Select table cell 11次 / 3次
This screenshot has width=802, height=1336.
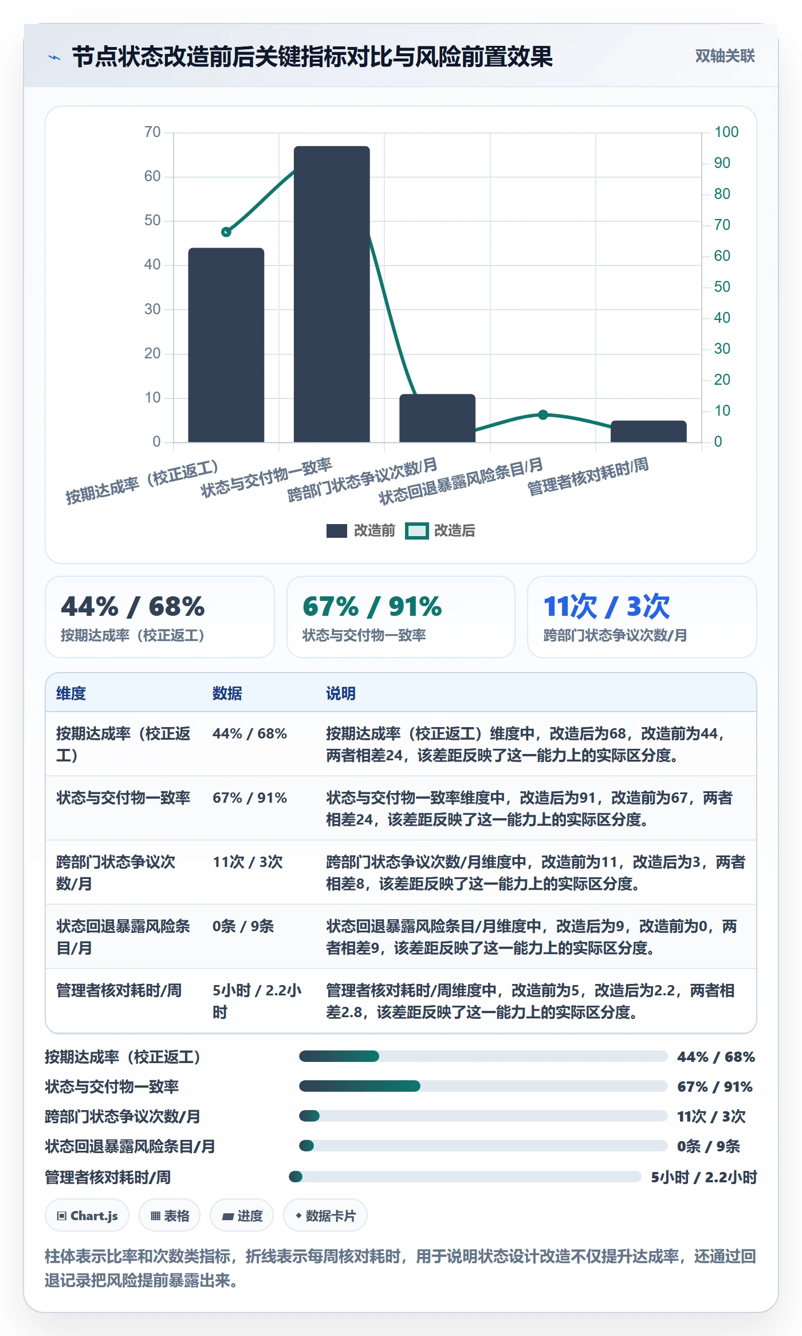click(247, 862)
